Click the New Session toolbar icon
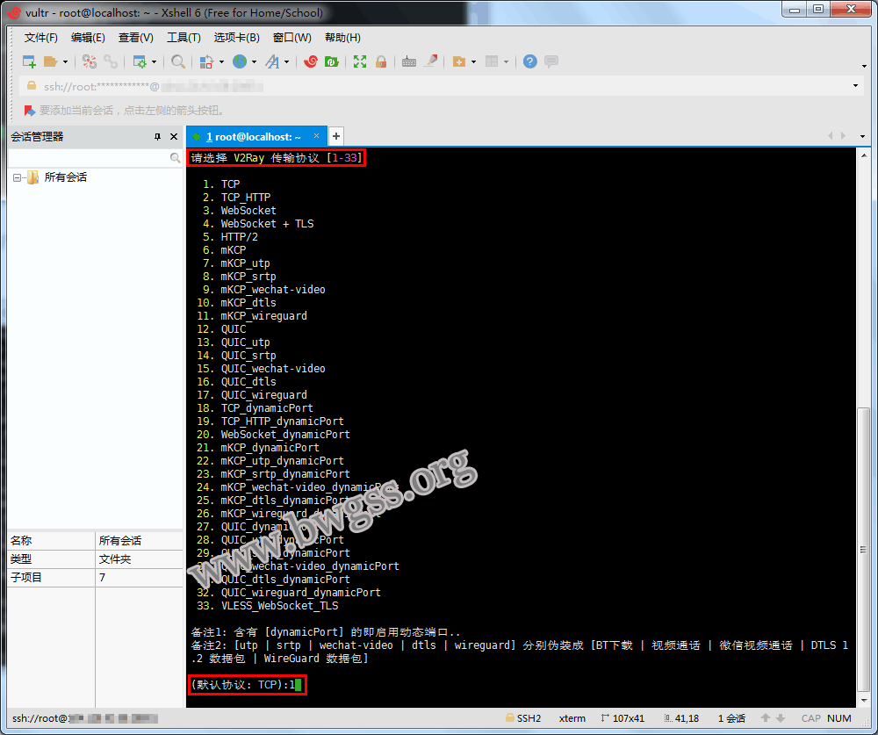 pos(29,61)
